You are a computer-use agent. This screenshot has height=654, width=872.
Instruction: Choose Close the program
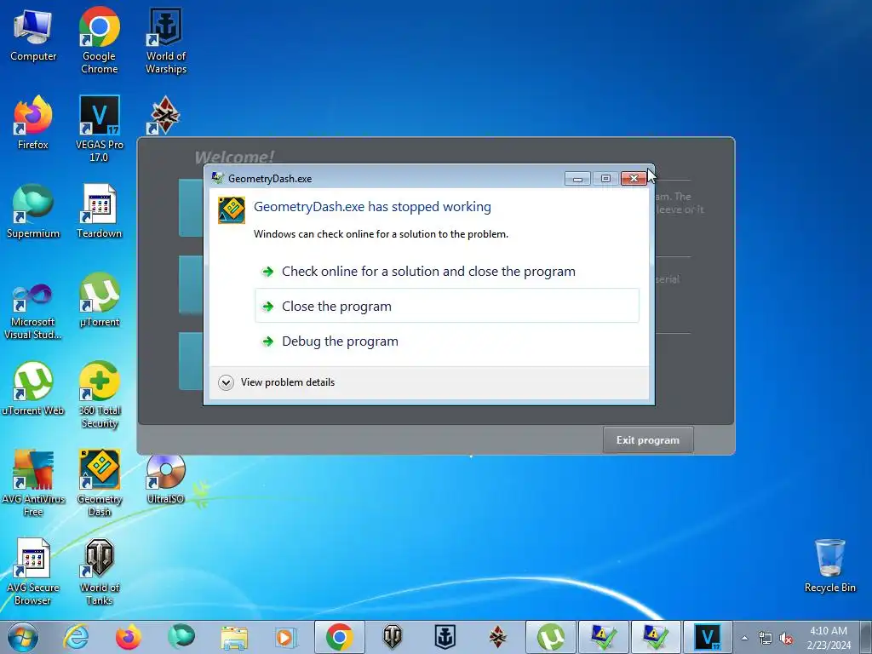pos(446,306)
